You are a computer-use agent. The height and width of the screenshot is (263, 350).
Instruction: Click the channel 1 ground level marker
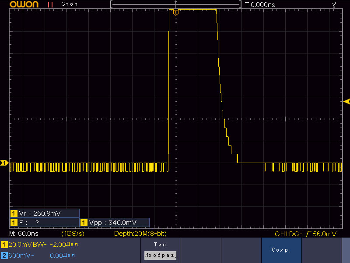(4, 163)
